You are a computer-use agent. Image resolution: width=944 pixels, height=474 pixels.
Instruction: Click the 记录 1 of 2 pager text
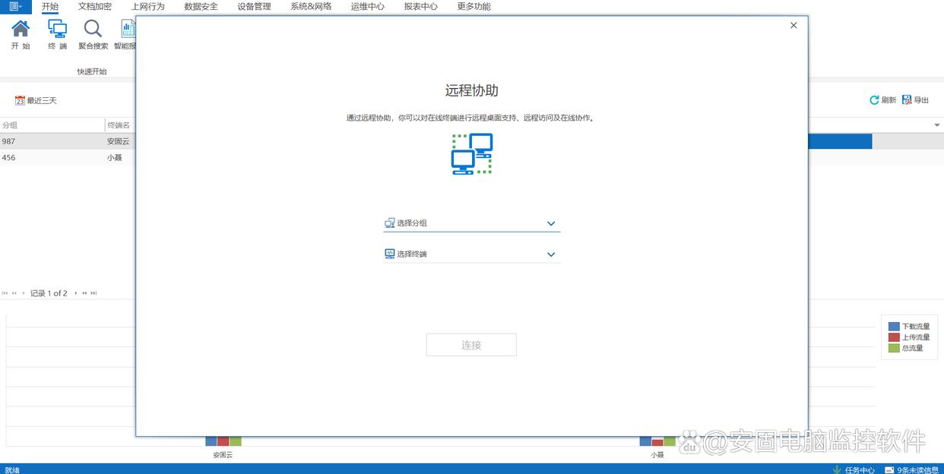coord(49,293)
